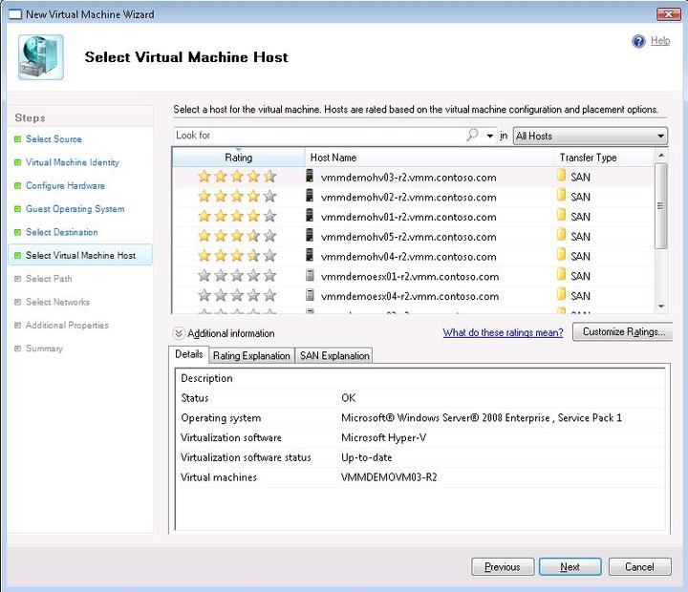Viewport: 688px width, 592px height.
Task: Click server icon beside vmmdemoesx01-r2 host
Action: click(x=311, y=276)
